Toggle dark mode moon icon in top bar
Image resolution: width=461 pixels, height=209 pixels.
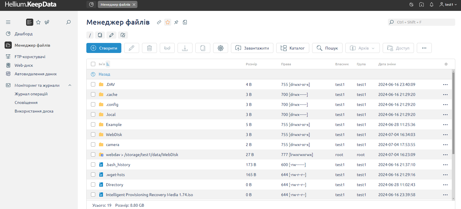click(411, 5)
